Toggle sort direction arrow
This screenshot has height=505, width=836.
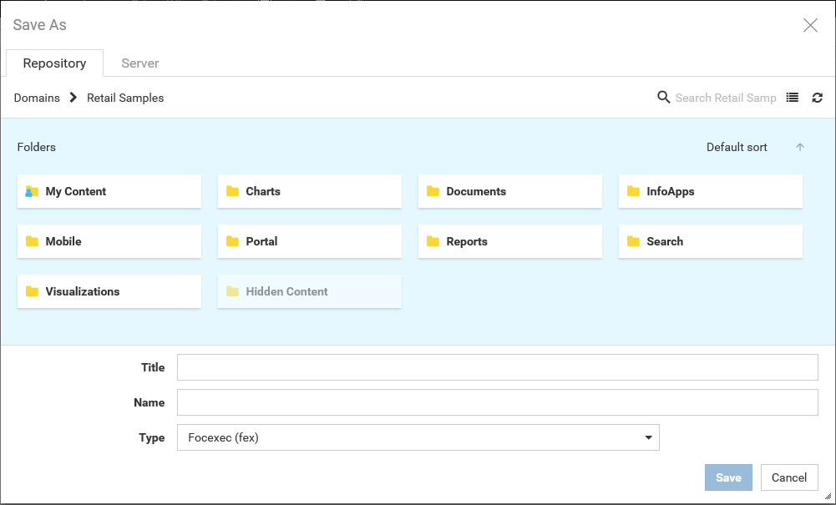(x=800, y=147)
